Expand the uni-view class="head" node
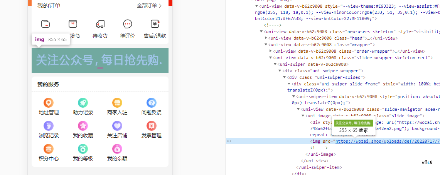The image size is (440, 175). pos(266,38)
